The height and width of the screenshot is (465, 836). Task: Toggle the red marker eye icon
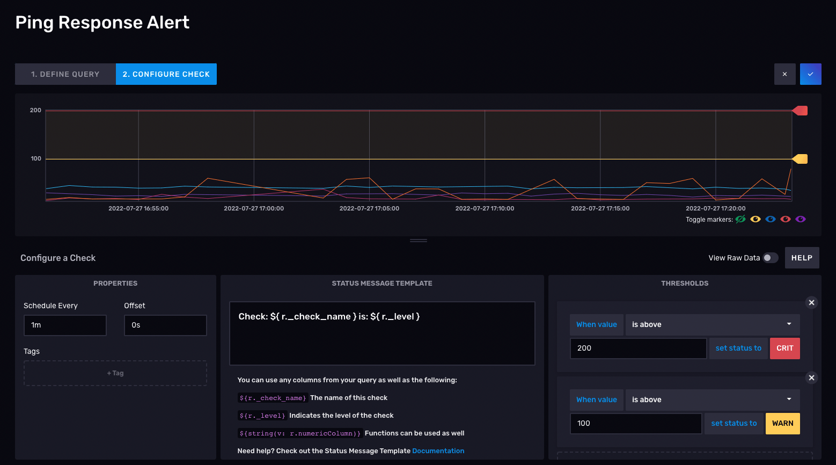click(786, 219)
